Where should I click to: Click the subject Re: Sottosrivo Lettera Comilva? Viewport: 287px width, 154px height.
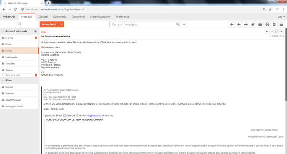[x=55, y=36]
